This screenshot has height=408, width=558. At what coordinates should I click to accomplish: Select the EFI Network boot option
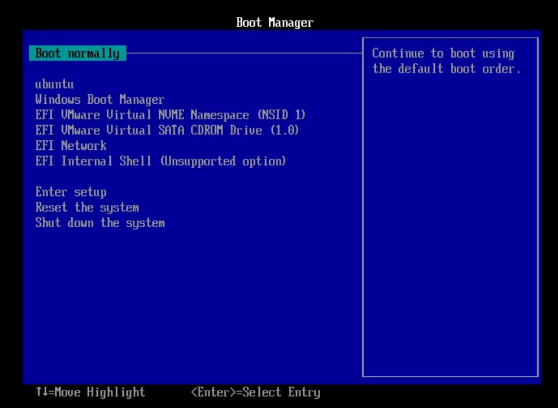71,146
